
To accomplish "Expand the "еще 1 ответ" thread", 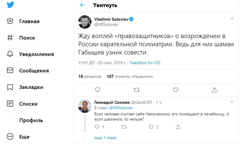I will 106,138.
